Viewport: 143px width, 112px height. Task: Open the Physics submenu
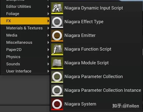tap(25, 57)
